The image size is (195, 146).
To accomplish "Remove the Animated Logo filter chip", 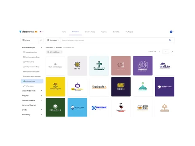I will click(x=61, y=52).
